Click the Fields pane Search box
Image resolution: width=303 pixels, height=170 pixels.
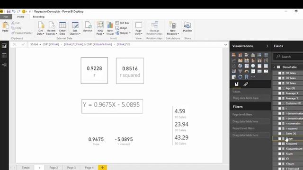click(x=289, y=57)
